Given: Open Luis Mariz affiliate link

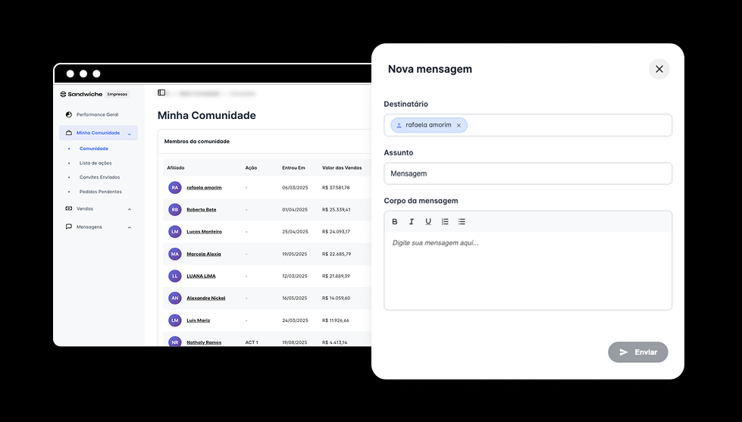Looking at the screenshot, I should pyautogui.click(x=199, y=320).
